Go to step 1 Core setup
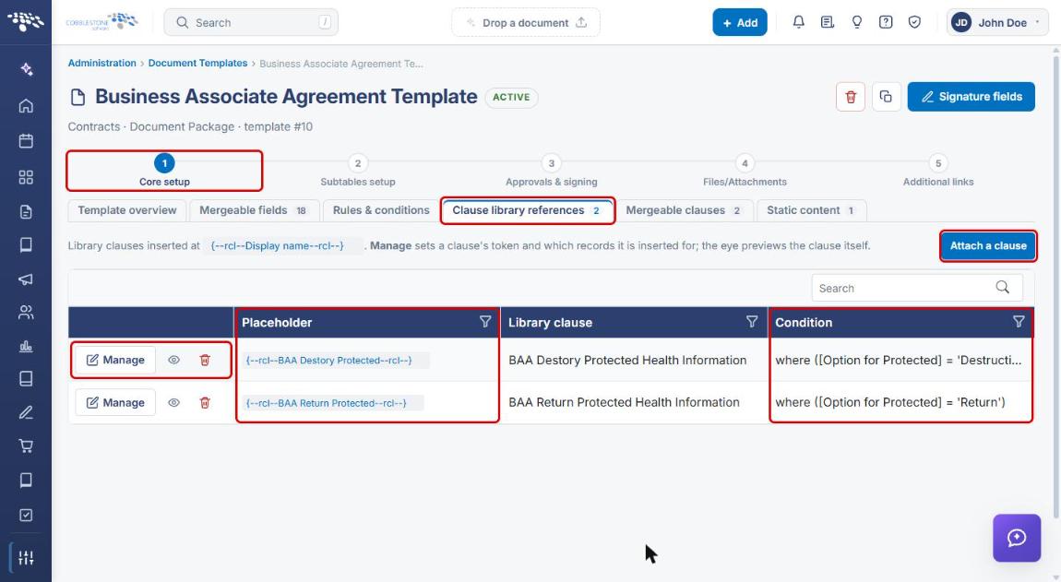Screen dimensions: 1061x582 (164, 171)
